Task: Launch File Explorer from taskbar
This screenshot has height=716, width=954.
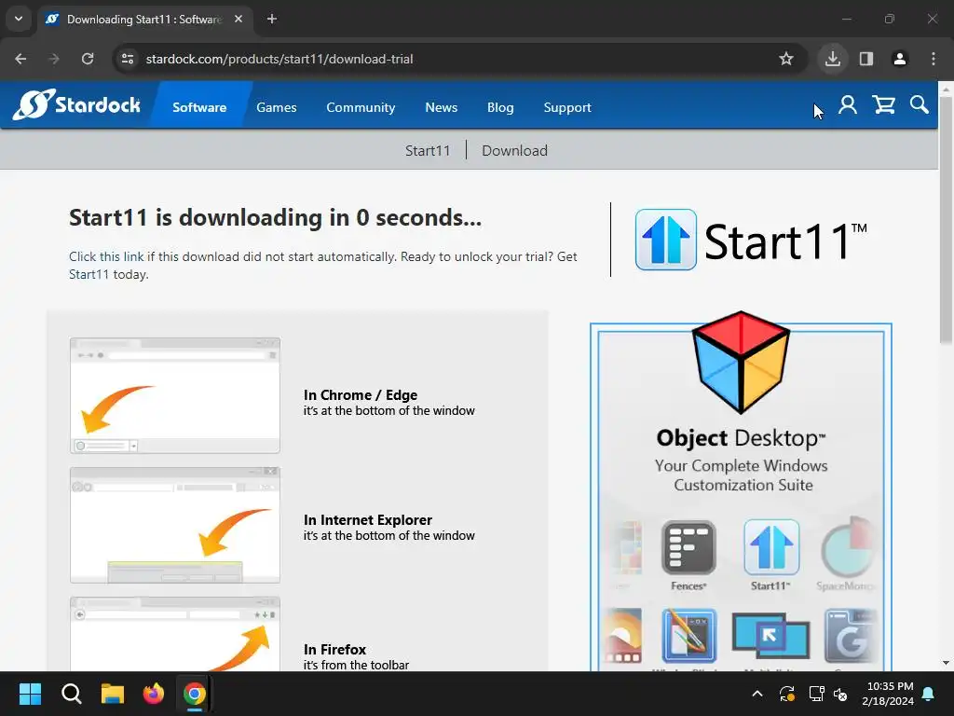Action: click(x=113, y=694)
